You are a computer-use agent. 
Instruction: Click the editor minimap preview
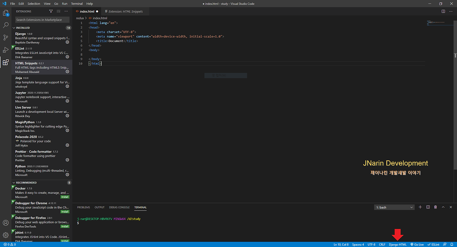coord(440,22)
